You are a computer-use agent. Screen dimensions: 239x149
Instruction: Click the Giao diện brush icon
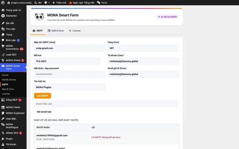tap(3, 119)
